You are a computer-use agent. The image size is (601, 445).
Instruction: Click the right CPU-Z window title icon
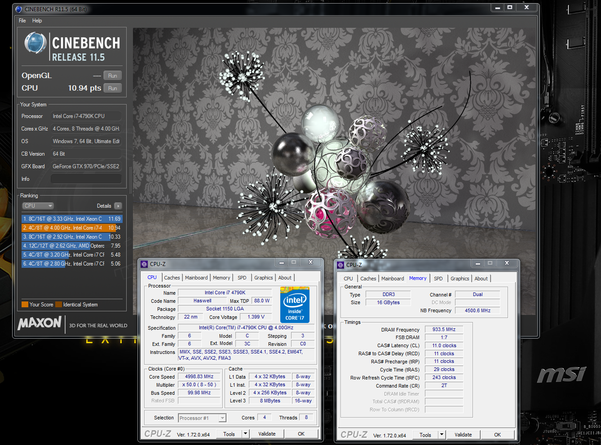tap(340, 265)
